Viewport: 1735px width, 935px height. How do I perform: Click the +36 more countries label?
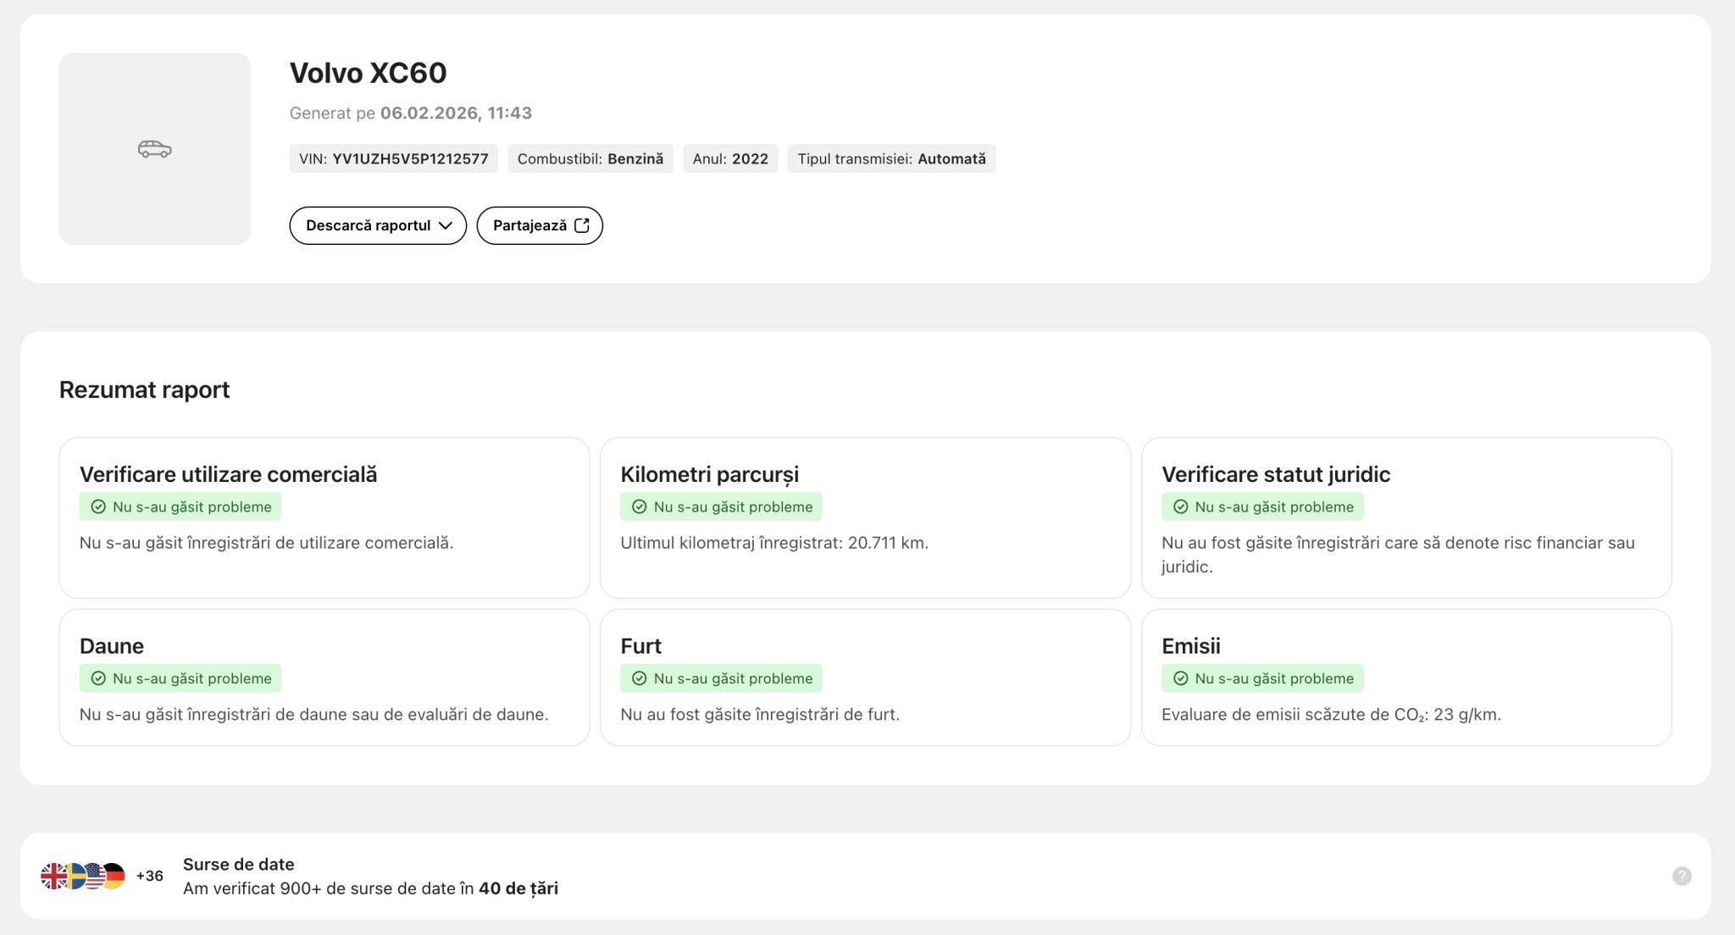pyautogui.click(x=149, y=876)
